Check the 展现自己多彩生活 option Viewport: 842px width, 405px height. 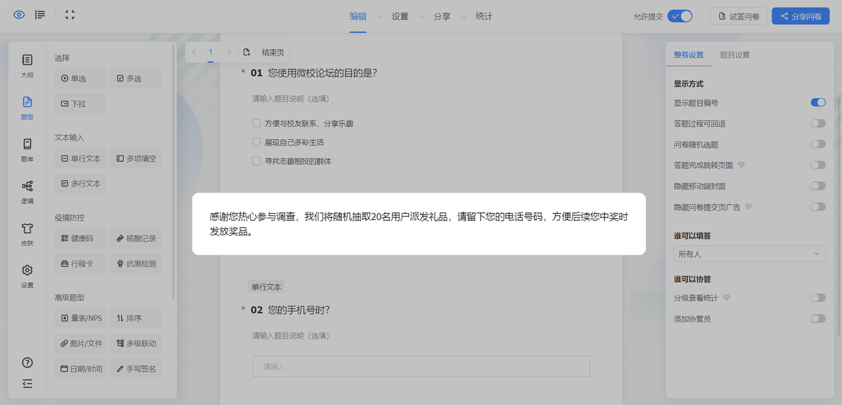pyautogui.click(x=256, y=142)
